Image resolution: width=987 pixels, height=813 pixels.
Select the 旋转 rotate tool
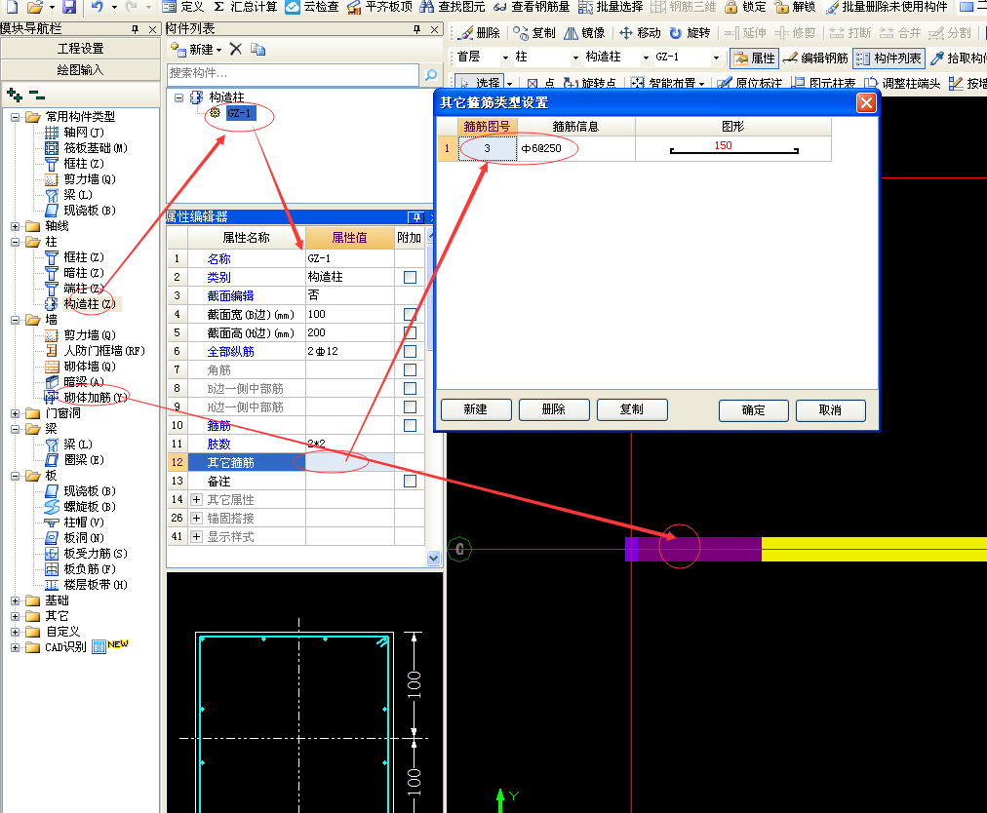tap(690, 33)
